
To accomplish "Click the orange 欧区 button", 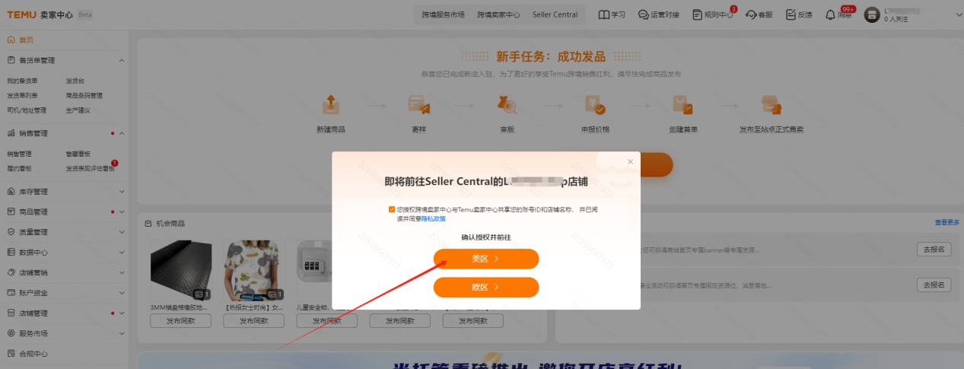I will (x=486, y=288).
